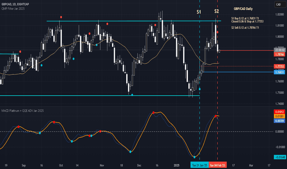Click the Oct label on the time axis

point(61,165)
